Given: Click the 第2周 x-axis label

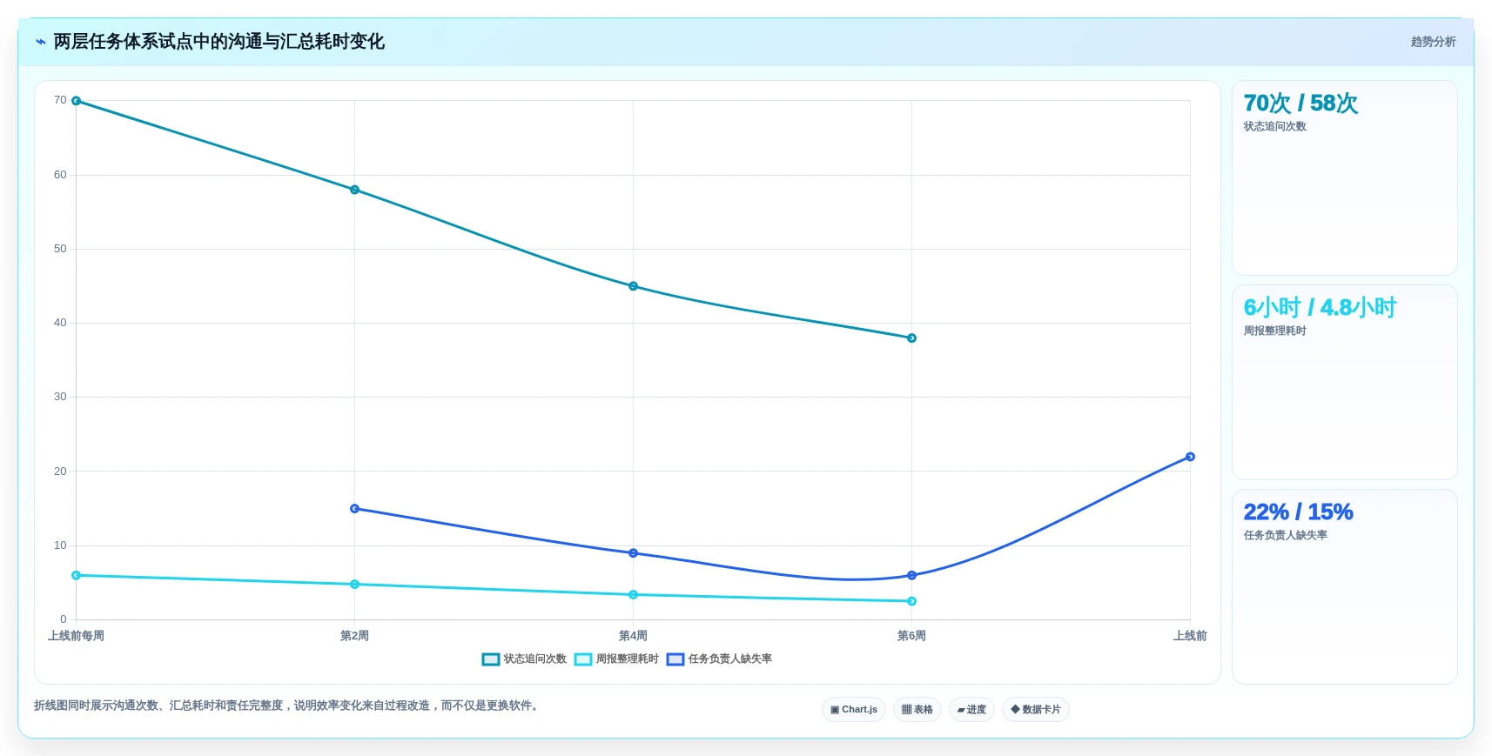Looking at the screenshot, I should [354, 636].
